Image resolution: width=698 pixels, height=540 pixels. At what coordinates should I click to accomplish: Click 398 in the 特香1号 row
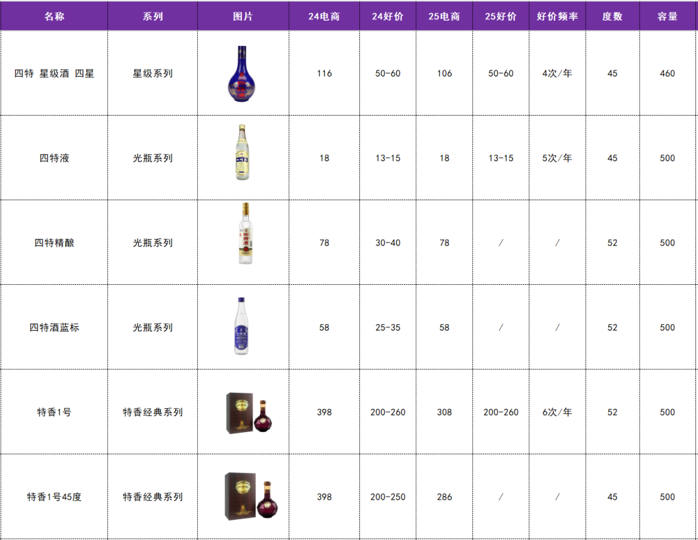coord(324,412)
